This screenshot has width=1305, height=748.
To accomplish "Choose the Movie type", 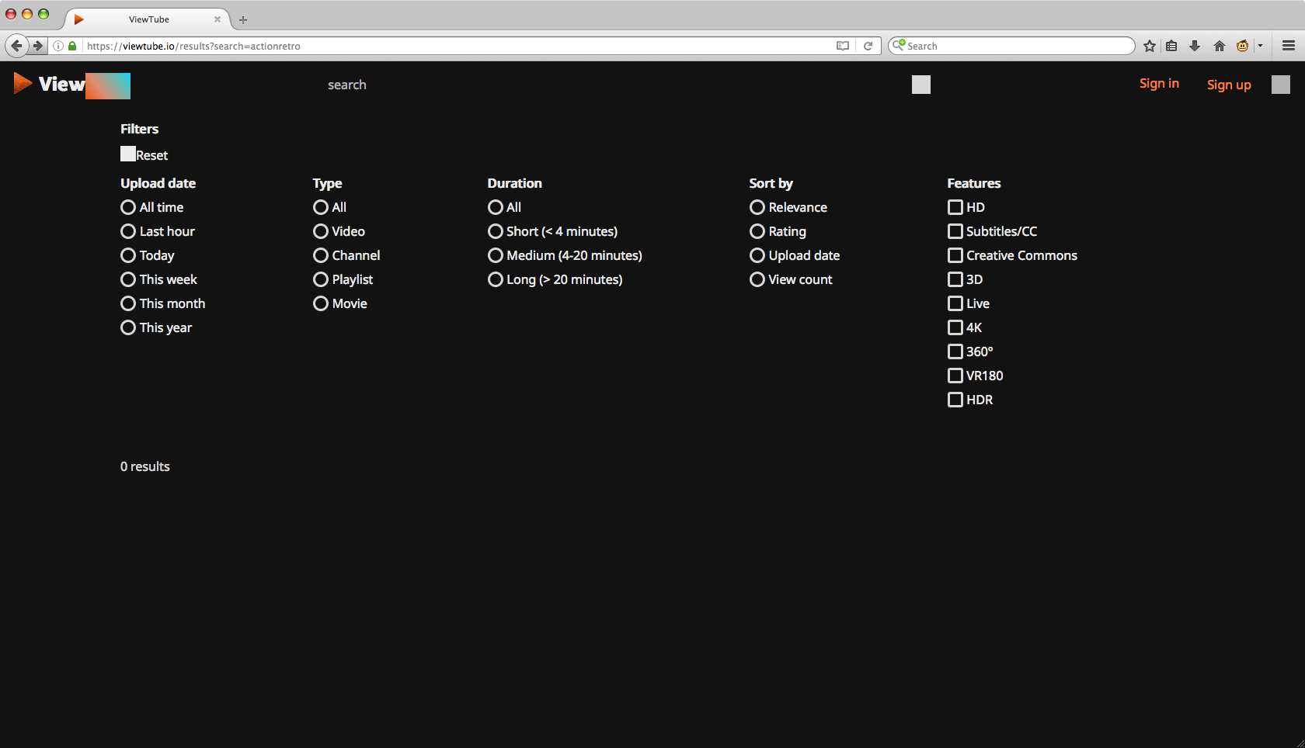I will point(340,303).
